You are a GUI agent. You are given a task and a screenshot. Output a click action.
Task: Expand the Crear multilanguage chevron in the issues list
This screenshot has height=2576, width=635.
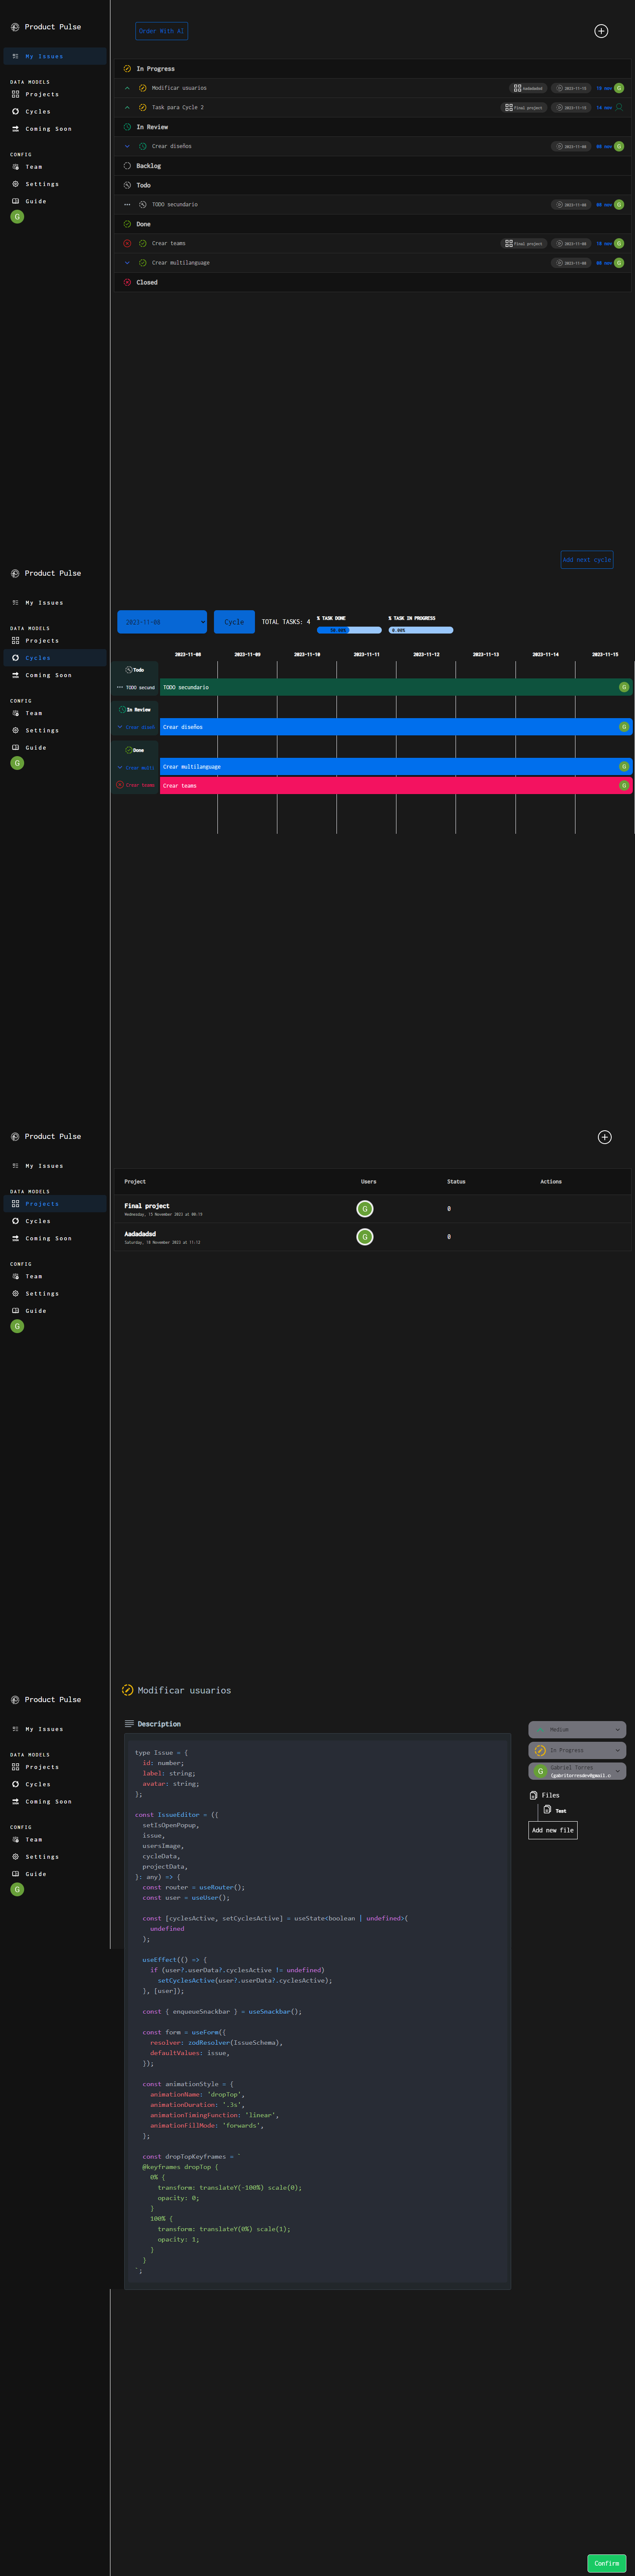(127, 263)
